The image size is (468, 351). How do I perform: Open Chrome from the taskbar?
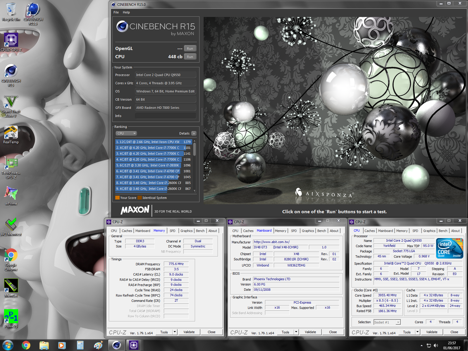tap(26, 345)
